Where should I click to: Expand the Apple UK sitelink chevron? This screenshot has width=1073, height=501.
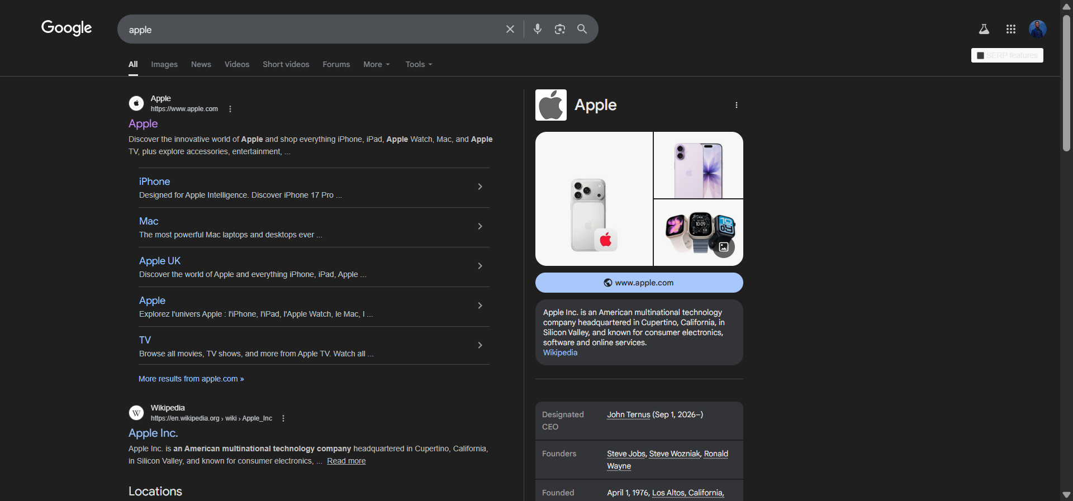tap(480, 266)
